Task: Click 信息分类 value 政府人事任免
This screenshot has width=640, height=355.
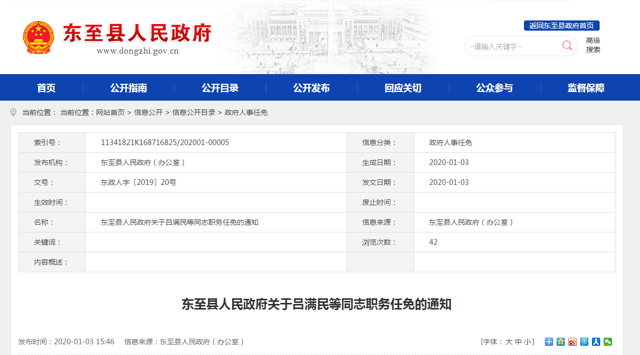Action: tap(450, 143)
